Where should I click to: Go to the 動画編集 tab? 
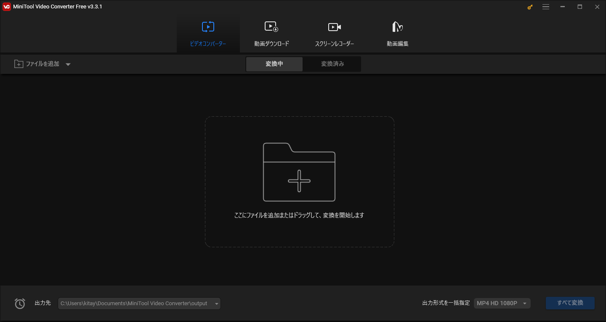point(398,34)
